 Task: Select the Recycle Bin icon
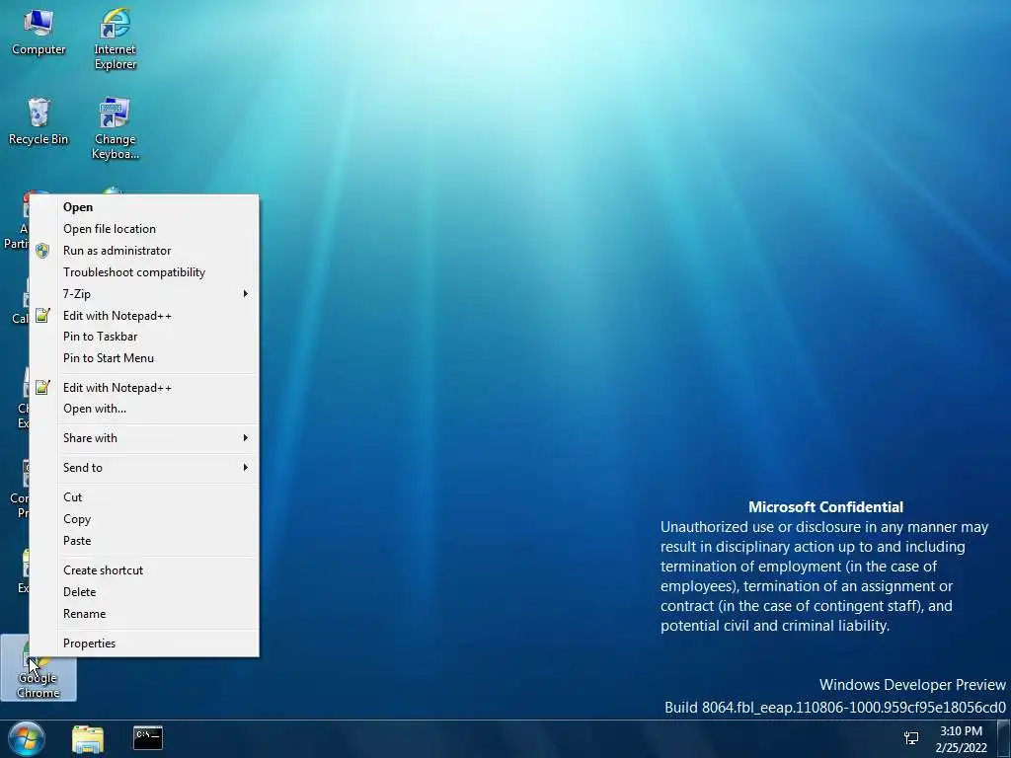pos(39,121)
